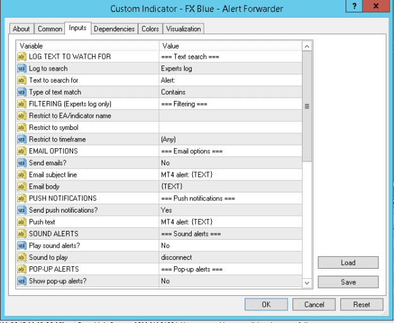
Task: Edit the Email body value {TEXT}
Action: 231,187
